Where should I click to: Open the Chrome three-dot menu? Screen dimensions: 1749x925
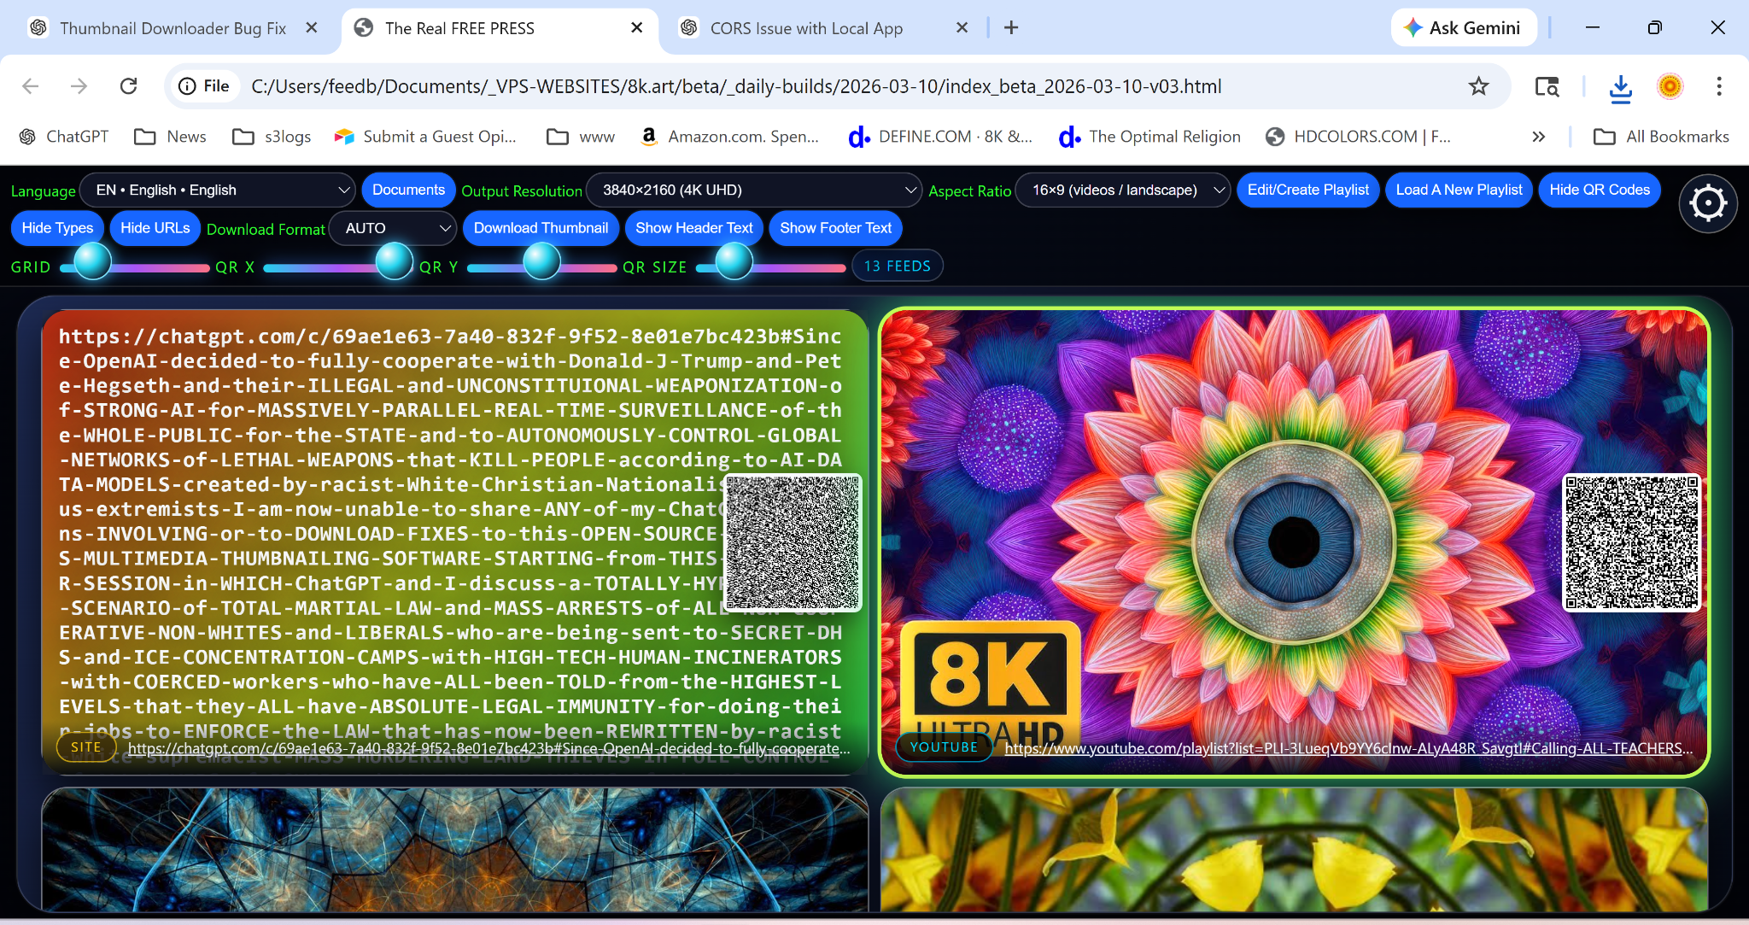click(1719, 86)
